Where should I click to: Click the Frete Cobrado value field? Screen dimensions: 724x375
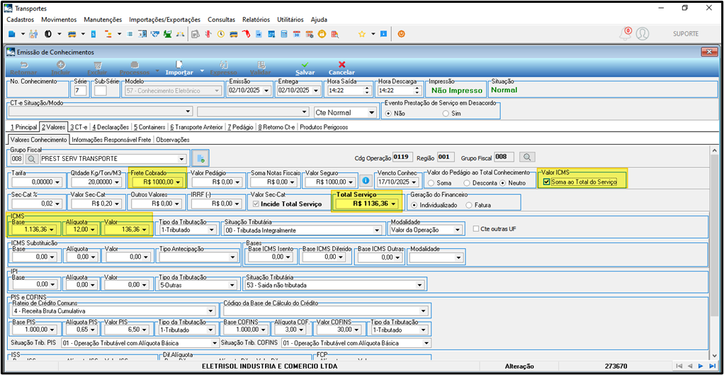[x=157, y=182]
